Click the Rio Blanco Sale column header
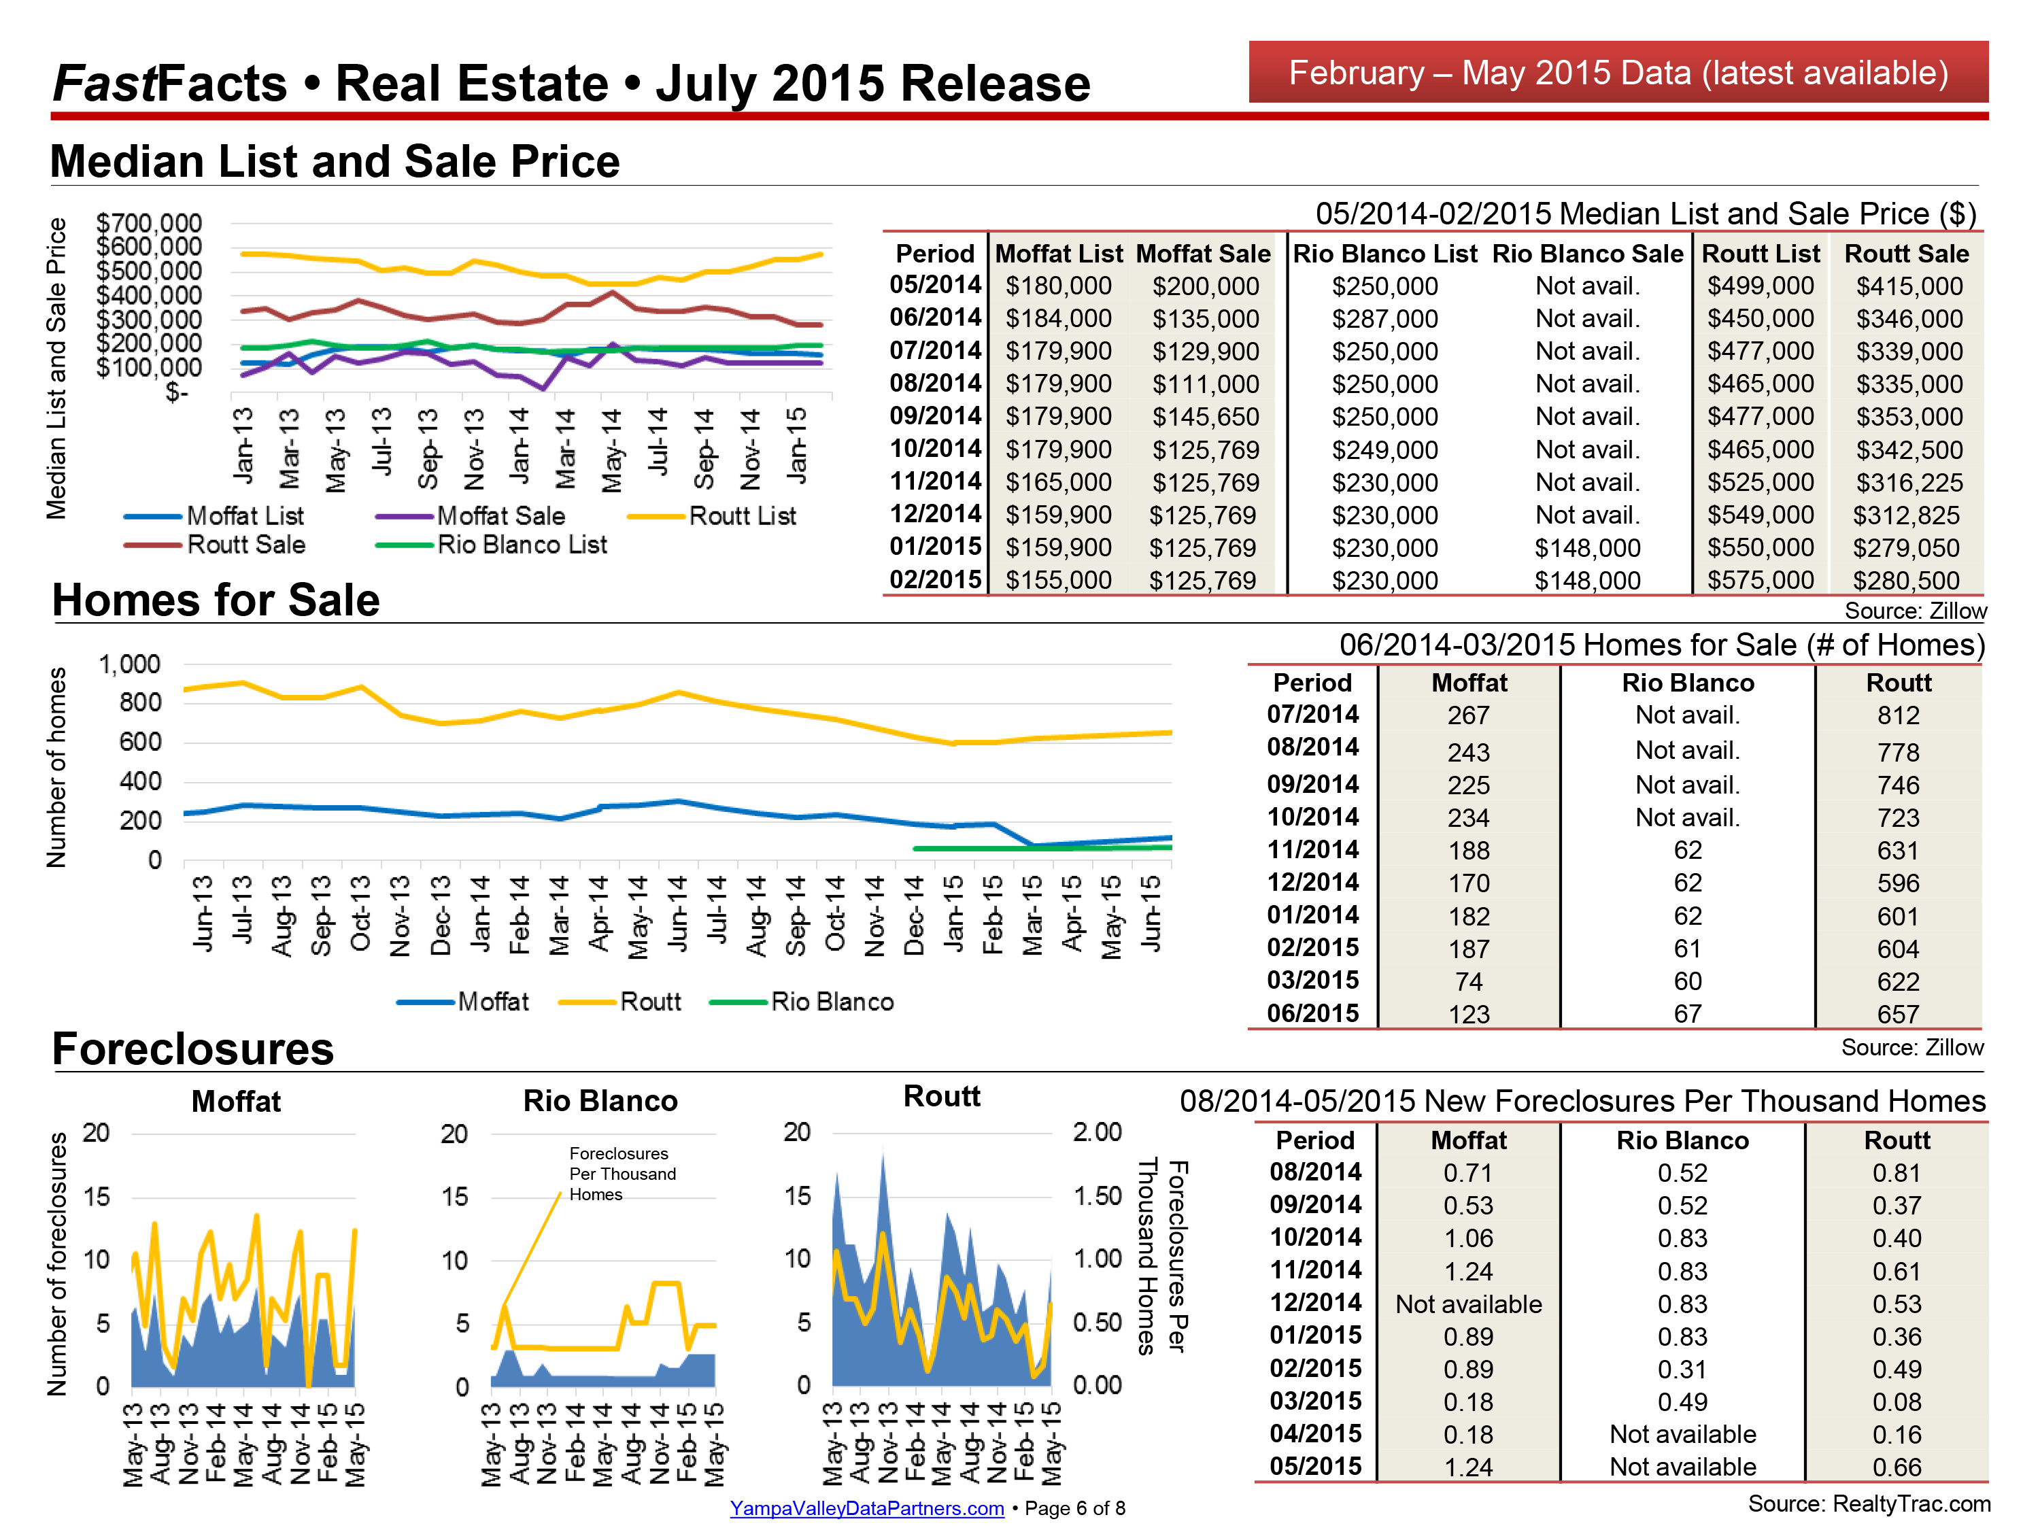Viewport: 2040px width, 1530px height. (x=1587, y=254)
